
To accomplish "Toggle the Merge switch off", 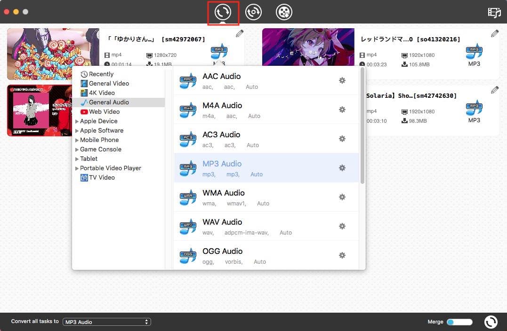I will (459, 322).
